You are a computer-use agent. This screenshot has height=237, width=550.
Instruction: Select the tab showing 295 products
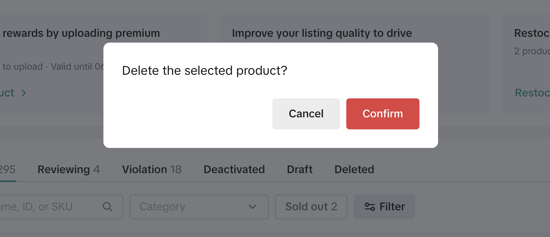tap(7, 170)
